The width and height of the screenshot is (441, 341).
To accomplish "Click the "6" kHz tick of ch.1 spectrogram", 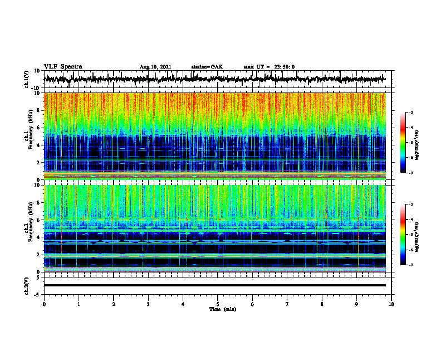I will tap(38, 128).
